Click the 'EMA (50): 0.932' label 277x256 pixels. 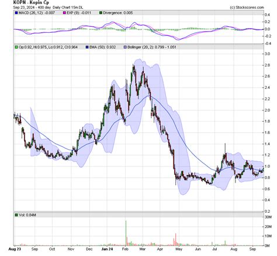pos(102,47)
